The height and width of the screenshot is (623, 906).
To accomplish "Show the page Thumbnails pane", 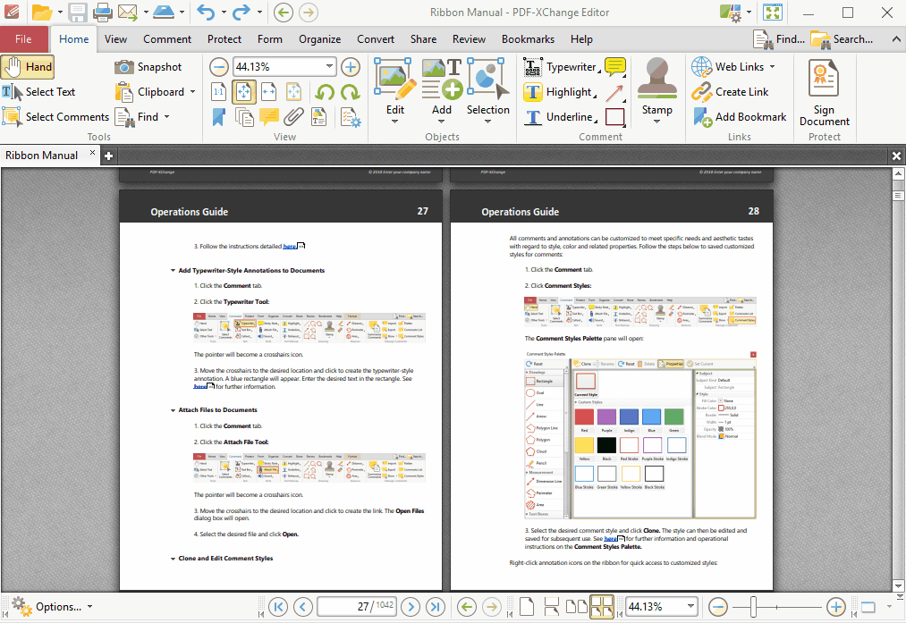I will (244, 116).
